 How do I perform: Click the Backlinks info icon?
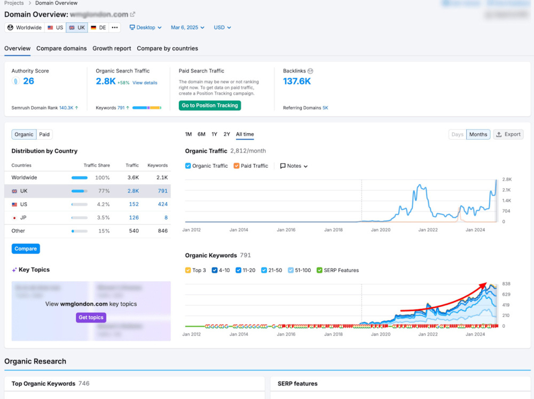click(310, 71)
